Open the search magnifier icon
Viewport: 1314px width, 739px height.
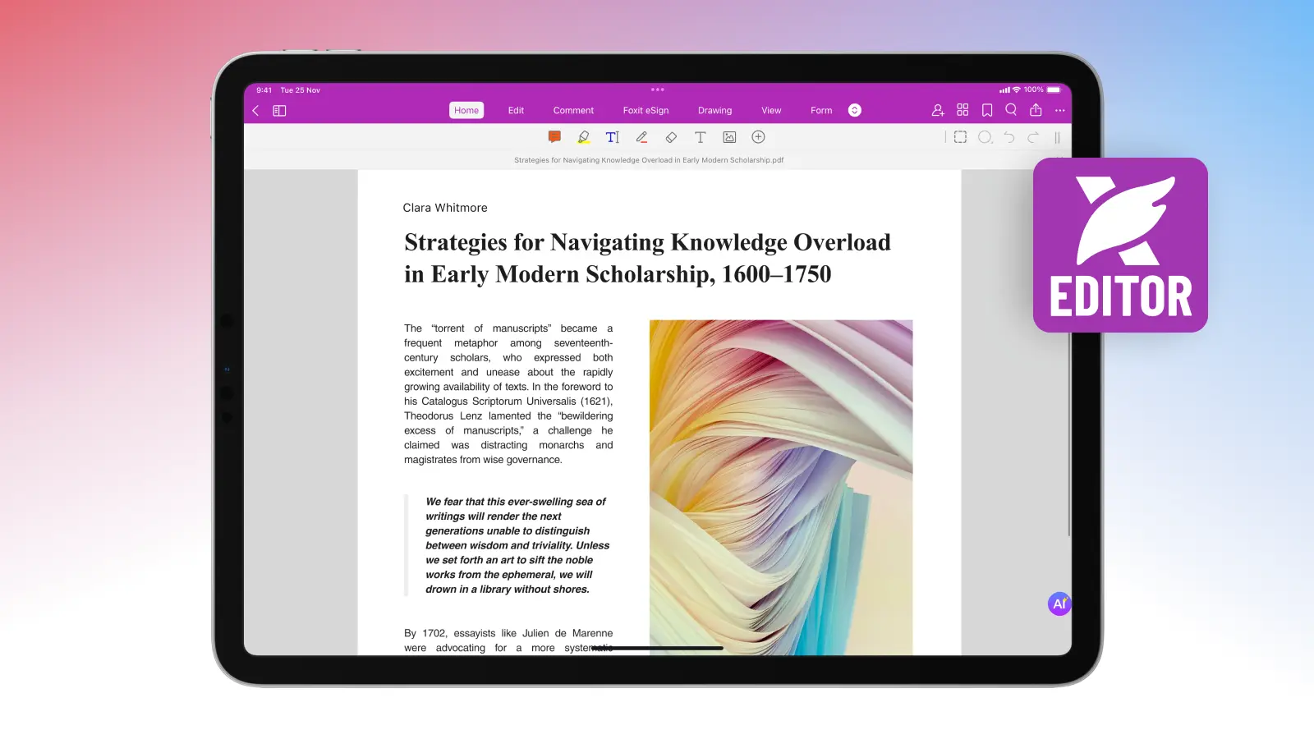[1011, 110]
